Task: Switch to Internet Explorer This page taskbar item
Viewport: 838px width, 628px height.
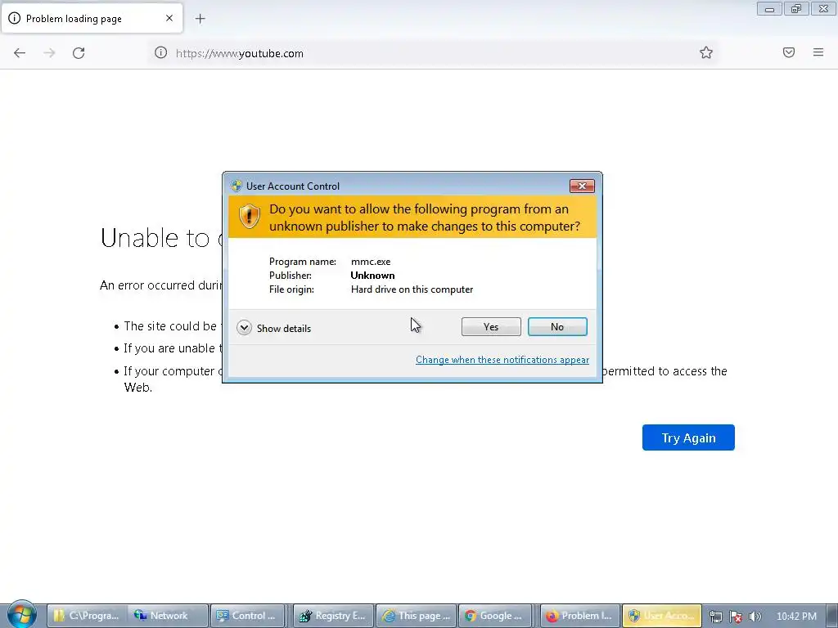Action: (417, 616)
